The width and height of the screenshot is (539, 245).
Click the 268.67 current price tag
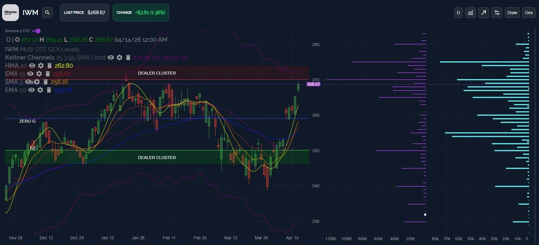point(313,84)
